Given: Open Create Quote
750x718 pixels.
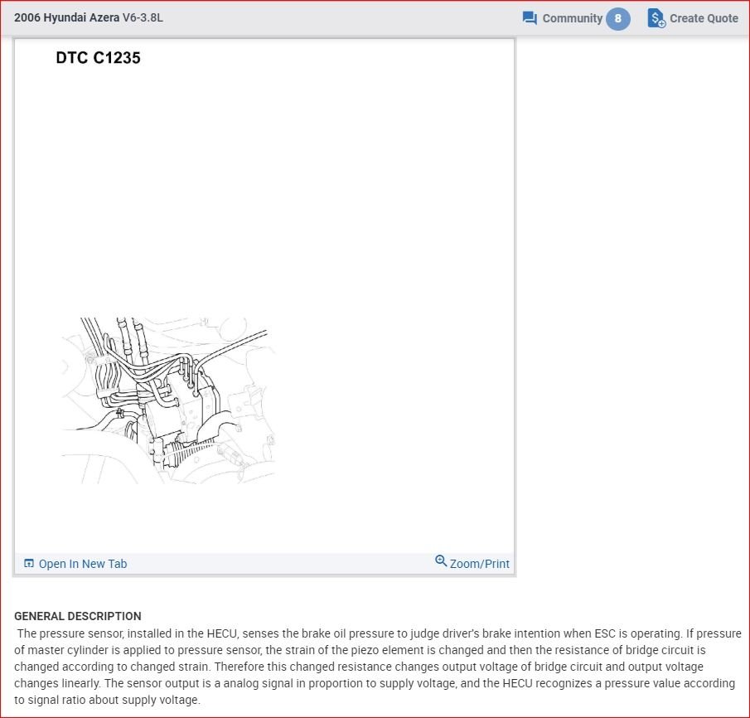Looking at the screenshot, I should (703, 18).
